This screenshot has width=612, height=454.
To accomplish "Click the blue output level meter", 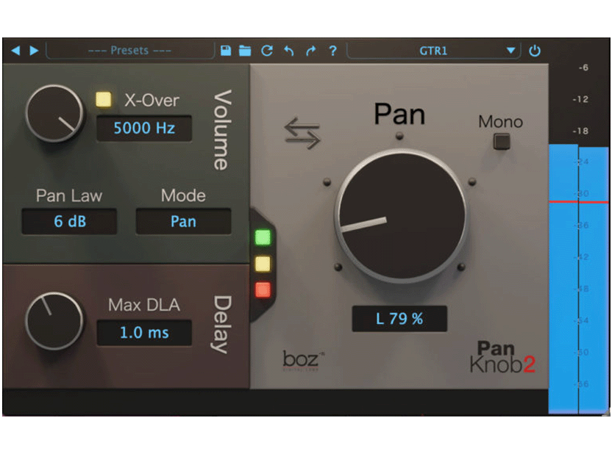I will pyautogui.click(x=579, y=279).
